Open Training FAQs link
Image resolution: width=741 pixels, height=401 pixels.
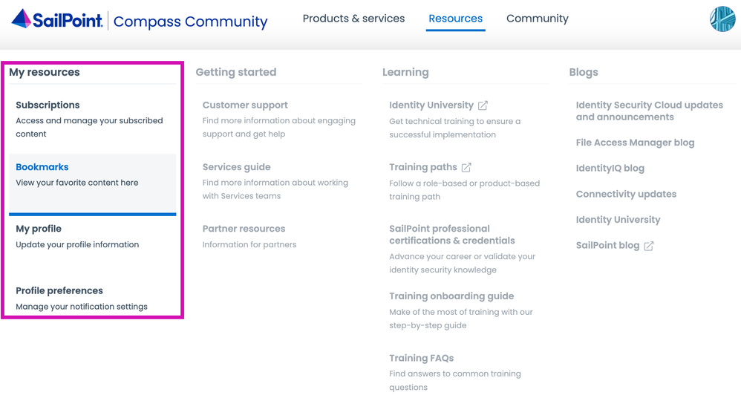coord(421,358)
